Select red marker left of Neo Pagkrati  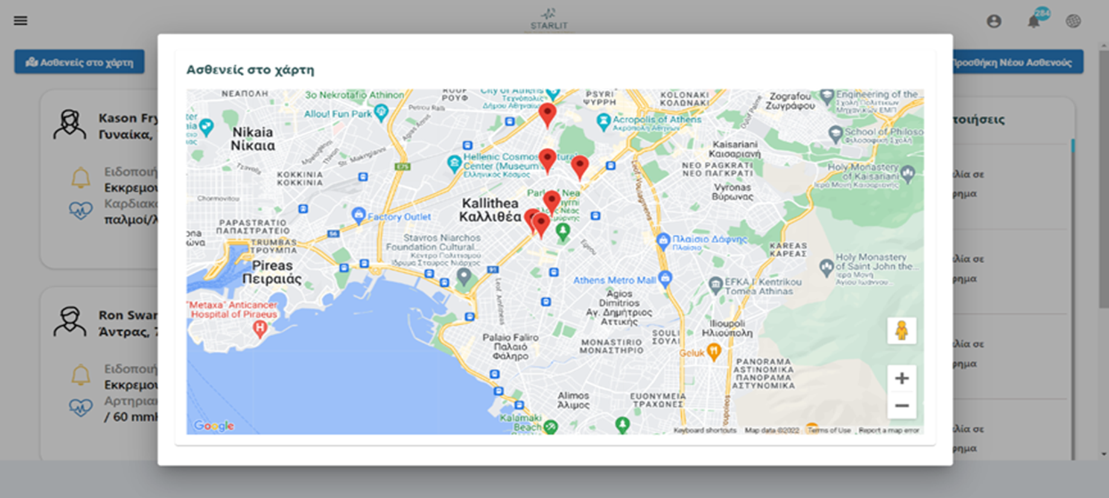580,167
